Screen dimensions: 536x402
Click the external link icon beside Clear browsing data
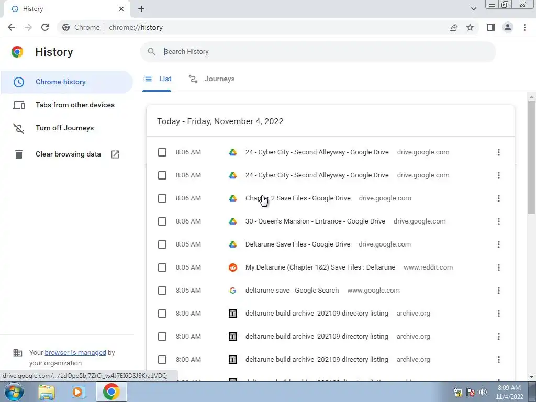click(115, 154)
